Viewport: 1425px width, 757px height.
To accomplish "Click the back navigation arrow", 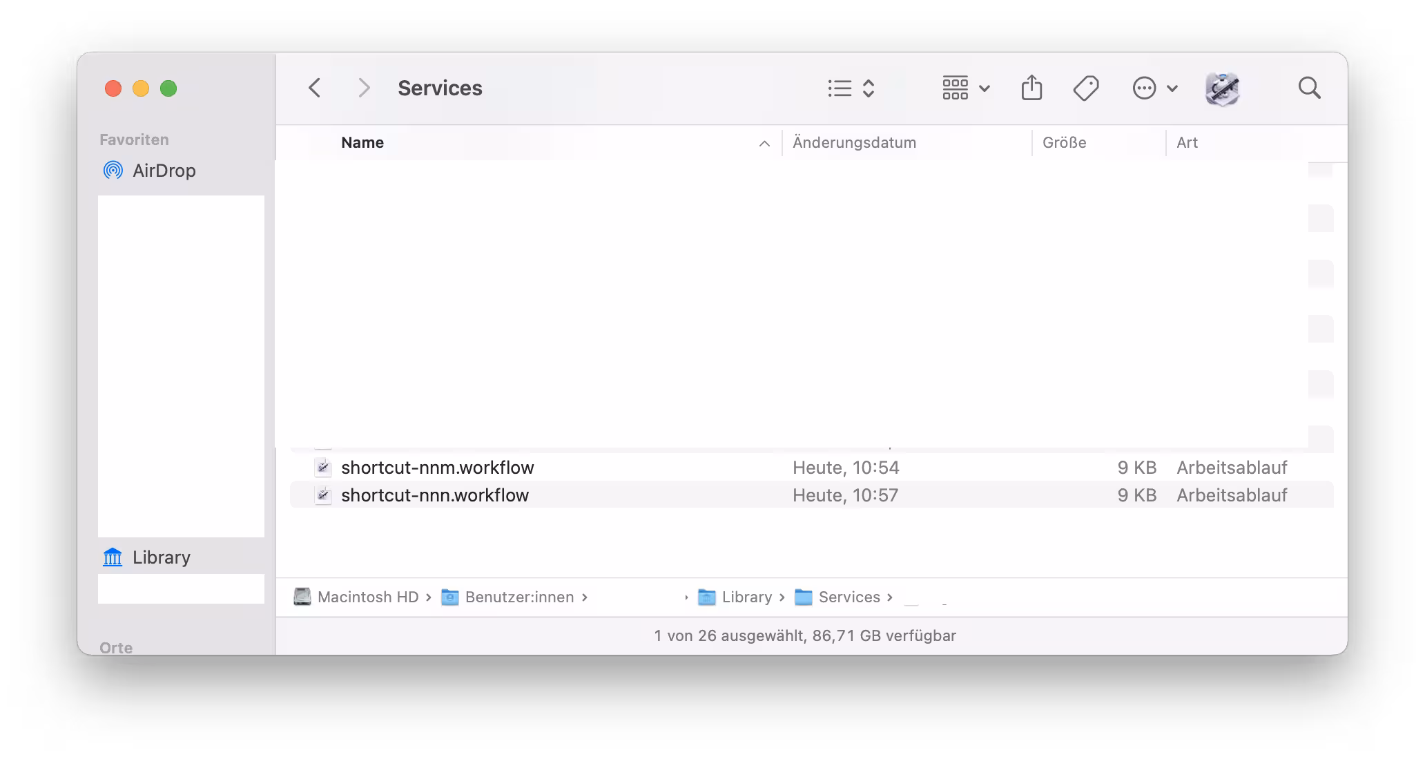I will pos(315,88).
